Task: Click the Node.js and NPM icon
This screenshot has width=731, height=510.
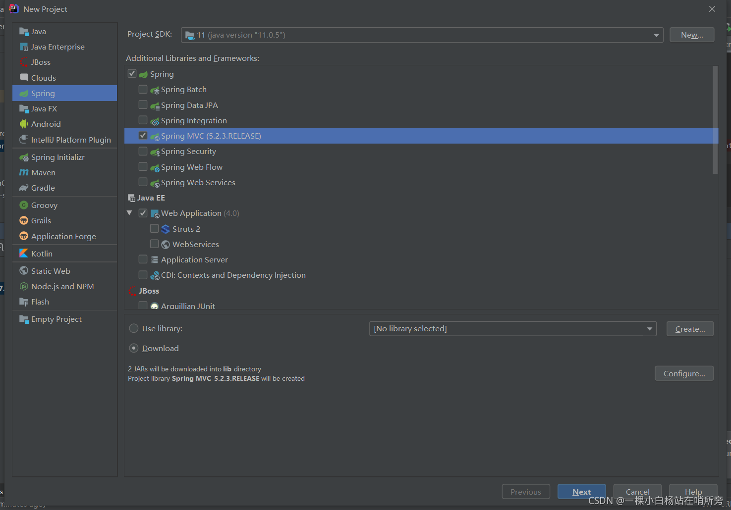Action: tap(24, 286)
